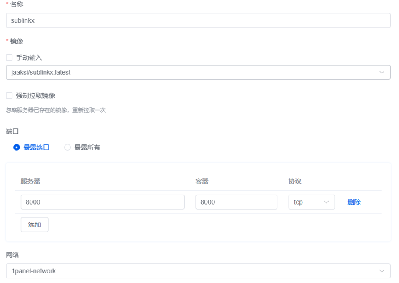
Task: Click the help text about re-pulling images
Action: click(56, 110)
